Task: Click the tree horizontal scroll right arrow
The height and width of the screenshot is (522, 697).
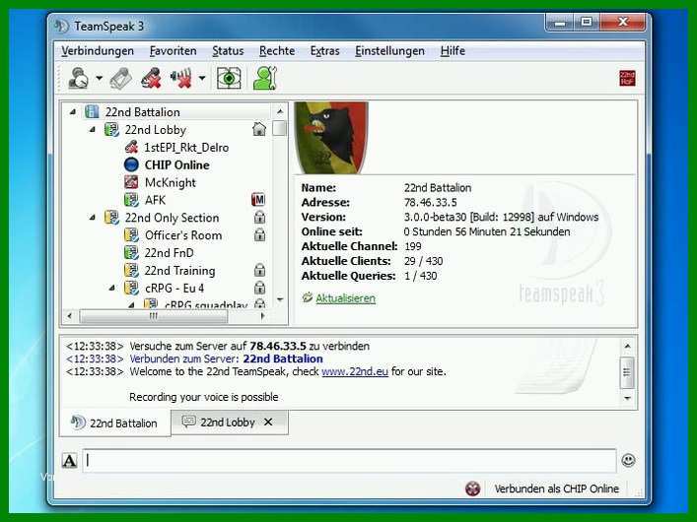Action: coord(262,316)
